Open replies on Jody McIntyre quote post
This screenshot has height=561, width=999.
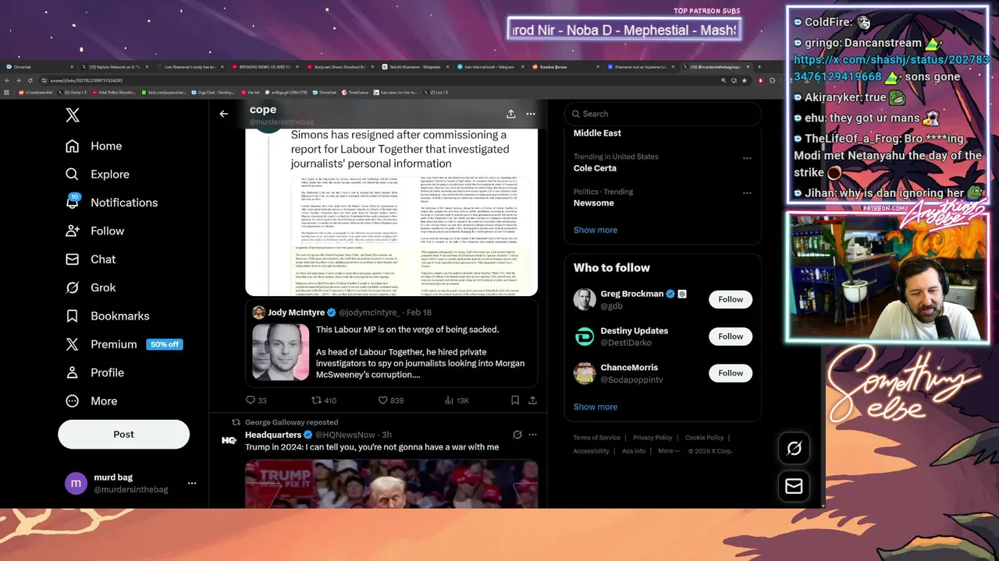(256, 400)
